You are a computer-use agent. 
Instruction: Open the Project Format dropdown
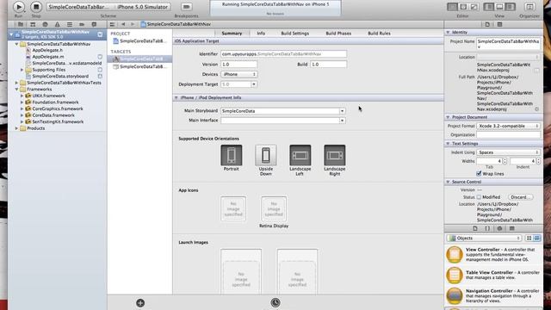tap(508, 126)
